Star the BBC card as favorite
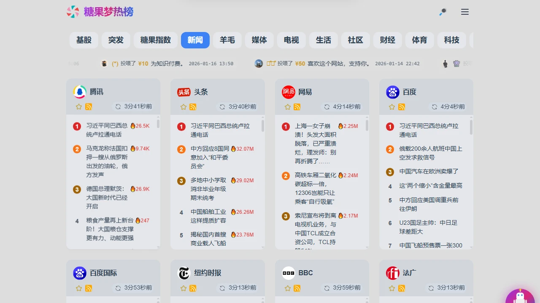The image size is (540, 303). (x=287, y=288)
